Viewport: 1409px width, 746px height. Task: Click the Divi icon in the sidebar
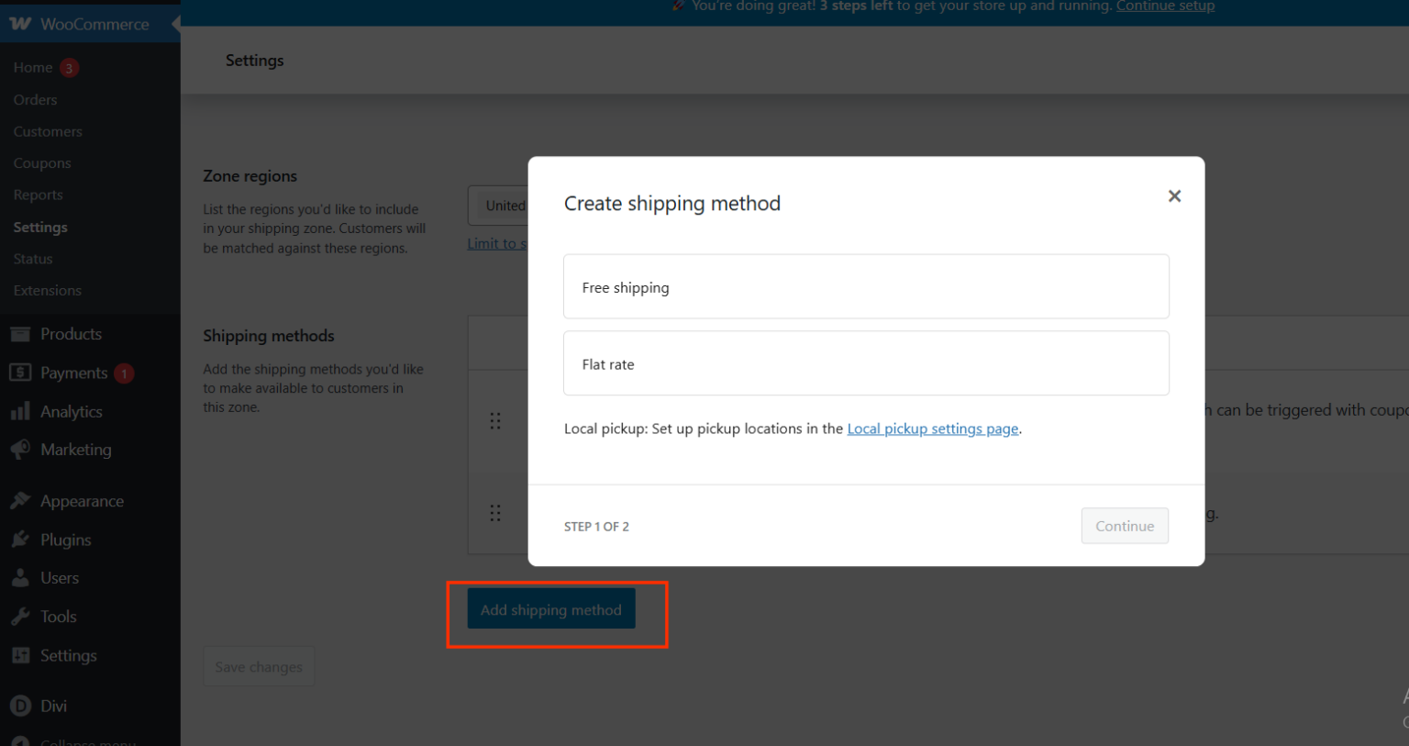(21, 706)
